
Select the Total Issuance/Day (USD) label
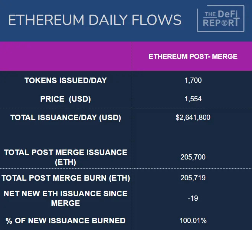(66, 118)
